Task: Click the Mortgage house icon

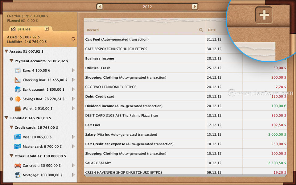Action: coord(18,175)
